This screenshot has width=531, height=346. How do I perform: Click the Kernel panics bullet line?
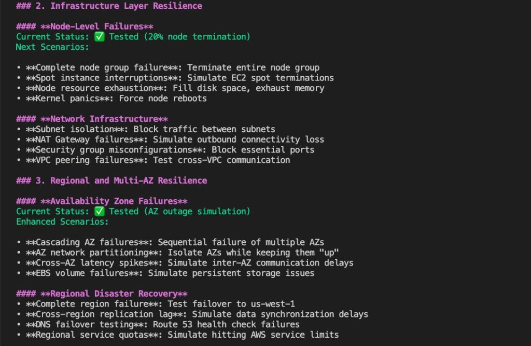click(x=111, y=99)
